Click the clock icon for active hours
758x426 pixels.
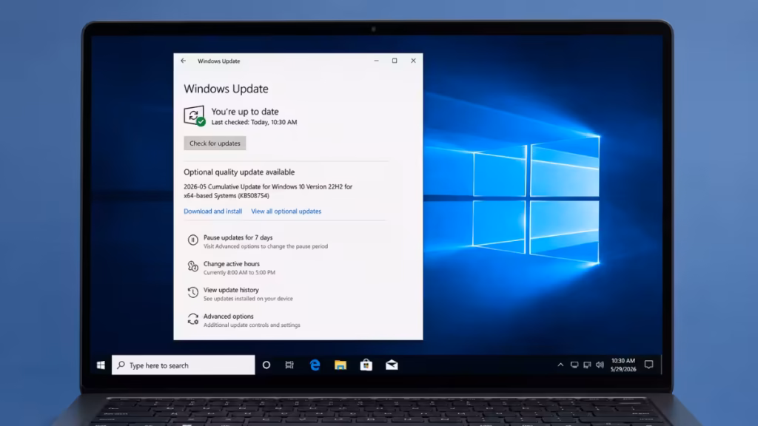[x=193, y=266]
